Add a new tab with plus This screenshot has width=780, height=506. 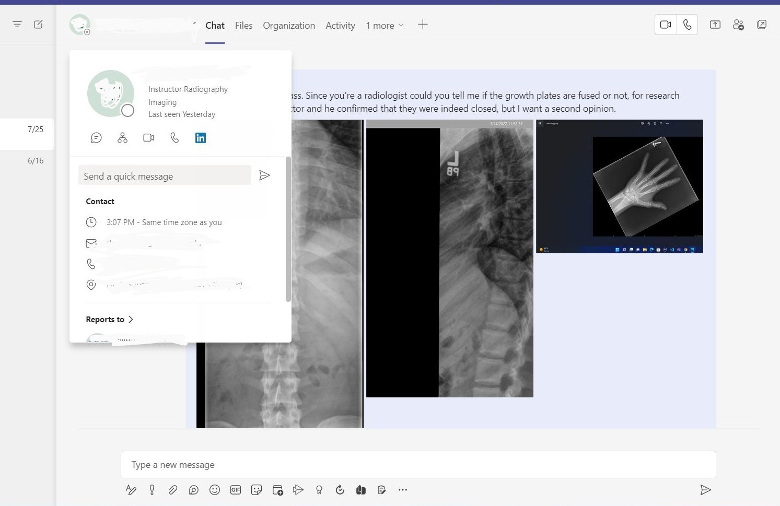[423, 25]
